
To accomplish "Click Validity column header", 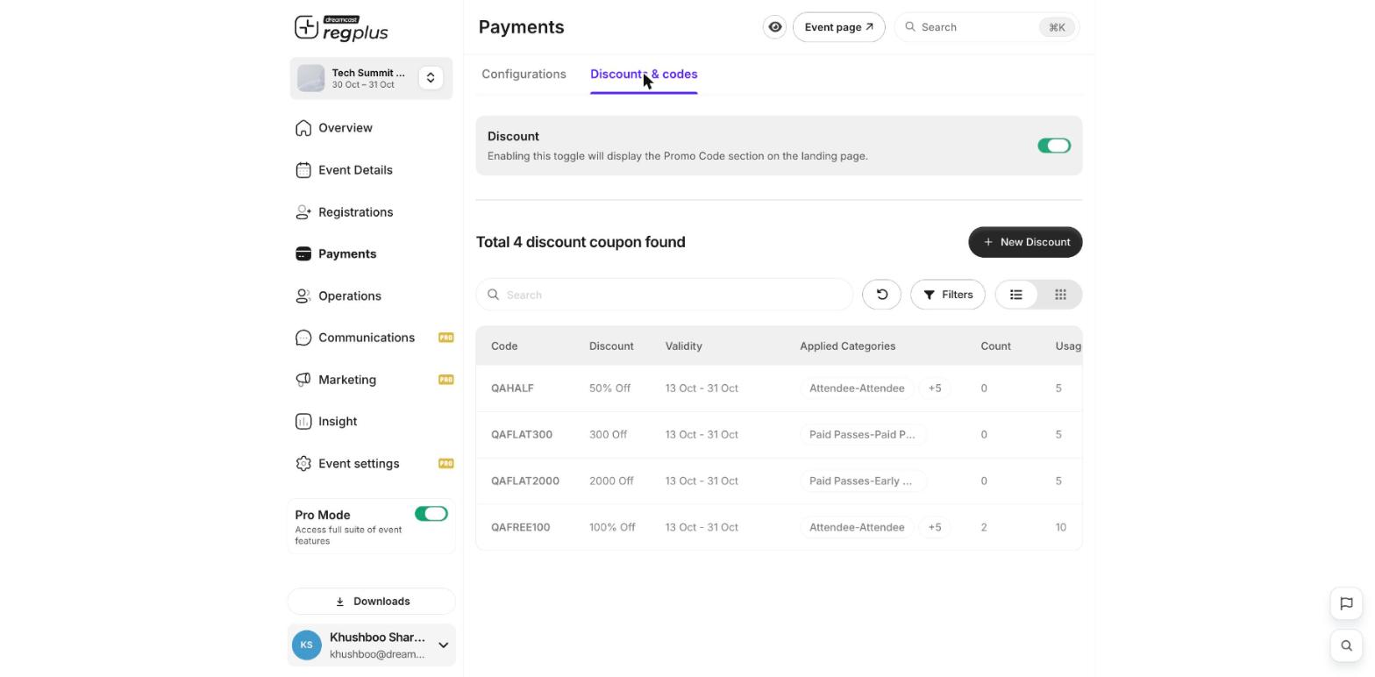I will (684, 346).
